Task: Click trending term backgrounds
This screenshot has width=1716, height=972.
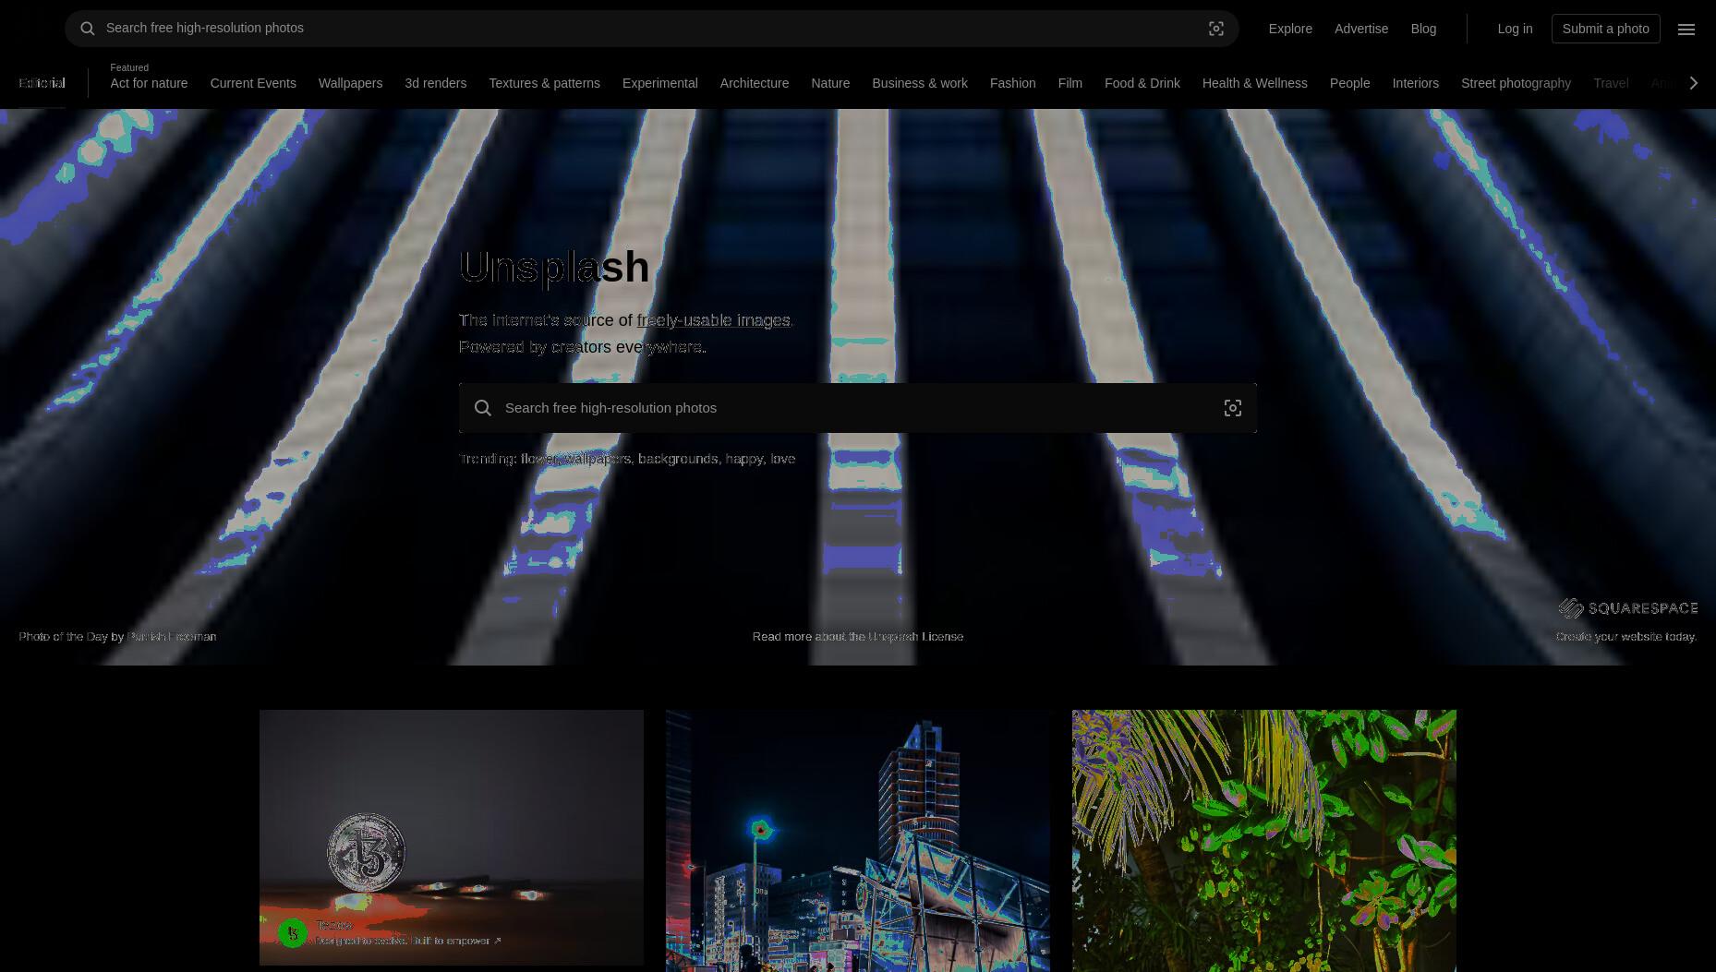Action: 678,459
